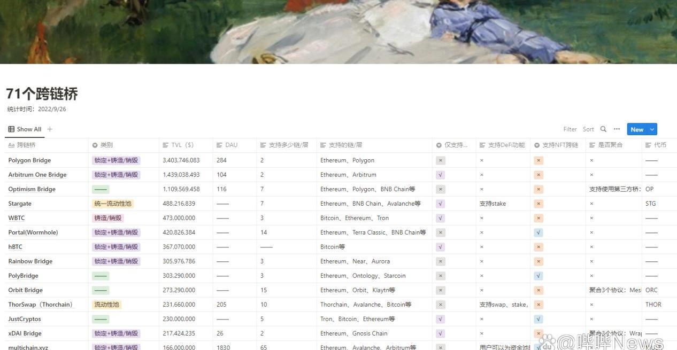
Task: Click the search magnifier icon
Action: click(603, 129)
